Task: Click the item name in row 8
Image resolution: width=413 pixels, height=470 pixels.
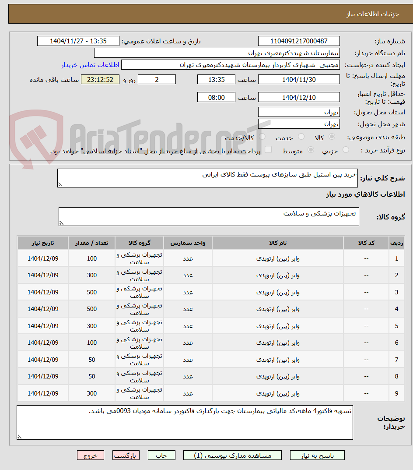Action: [x=278, y=377]
